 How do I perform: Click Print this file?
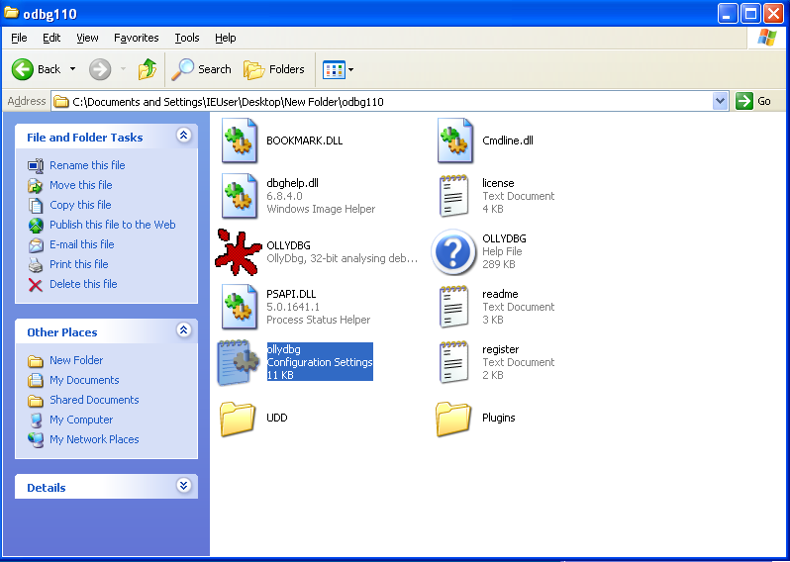78,264
